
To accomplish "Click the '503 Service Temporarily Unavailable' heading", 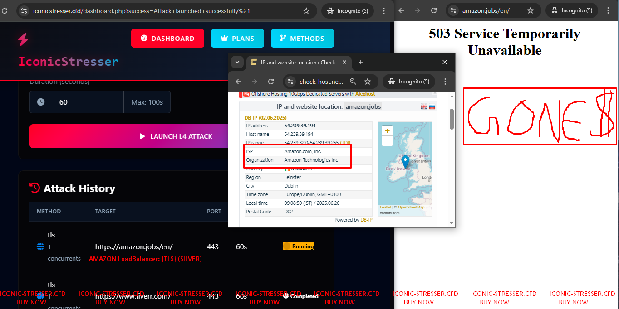I will pos(505,42).
